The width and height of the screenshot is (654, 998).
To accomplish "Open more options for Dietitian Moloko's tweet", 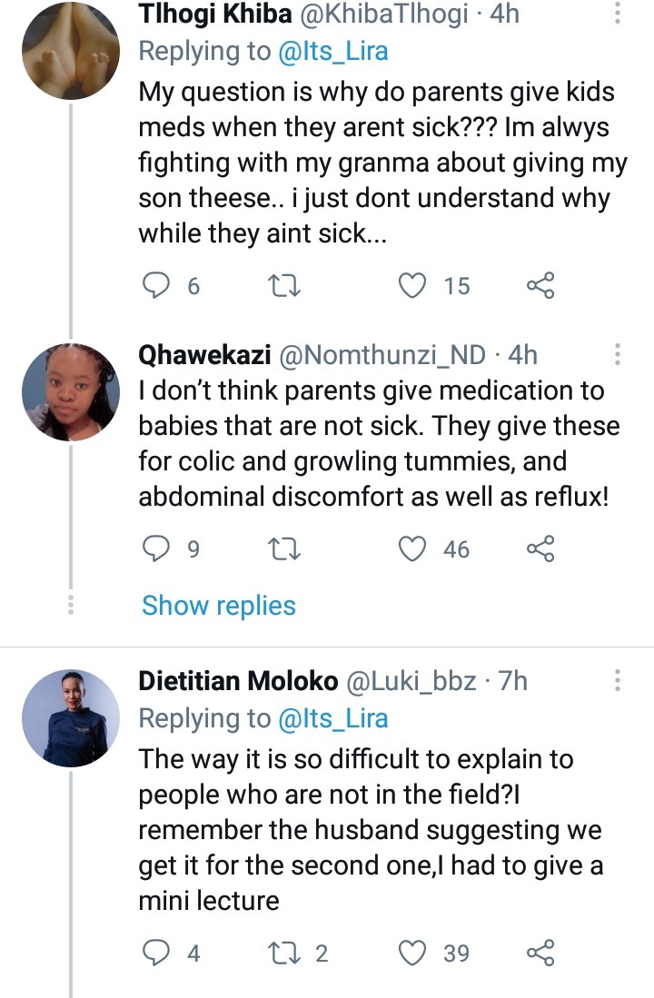I will tap(617, 680).
